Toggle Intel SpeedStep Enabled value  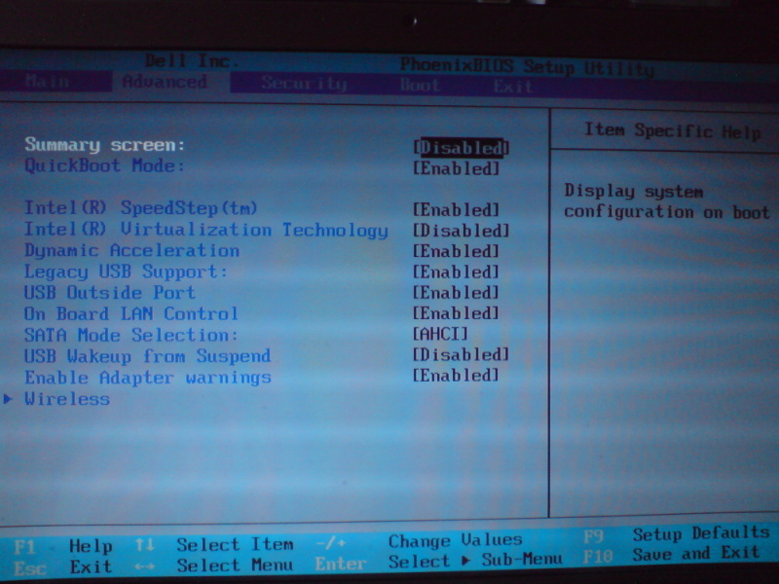tap(456, 209)
